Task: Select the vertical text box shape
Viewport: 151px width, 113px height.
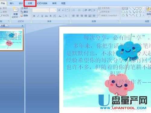Action: pyautogui.click(x=127, y=8)
